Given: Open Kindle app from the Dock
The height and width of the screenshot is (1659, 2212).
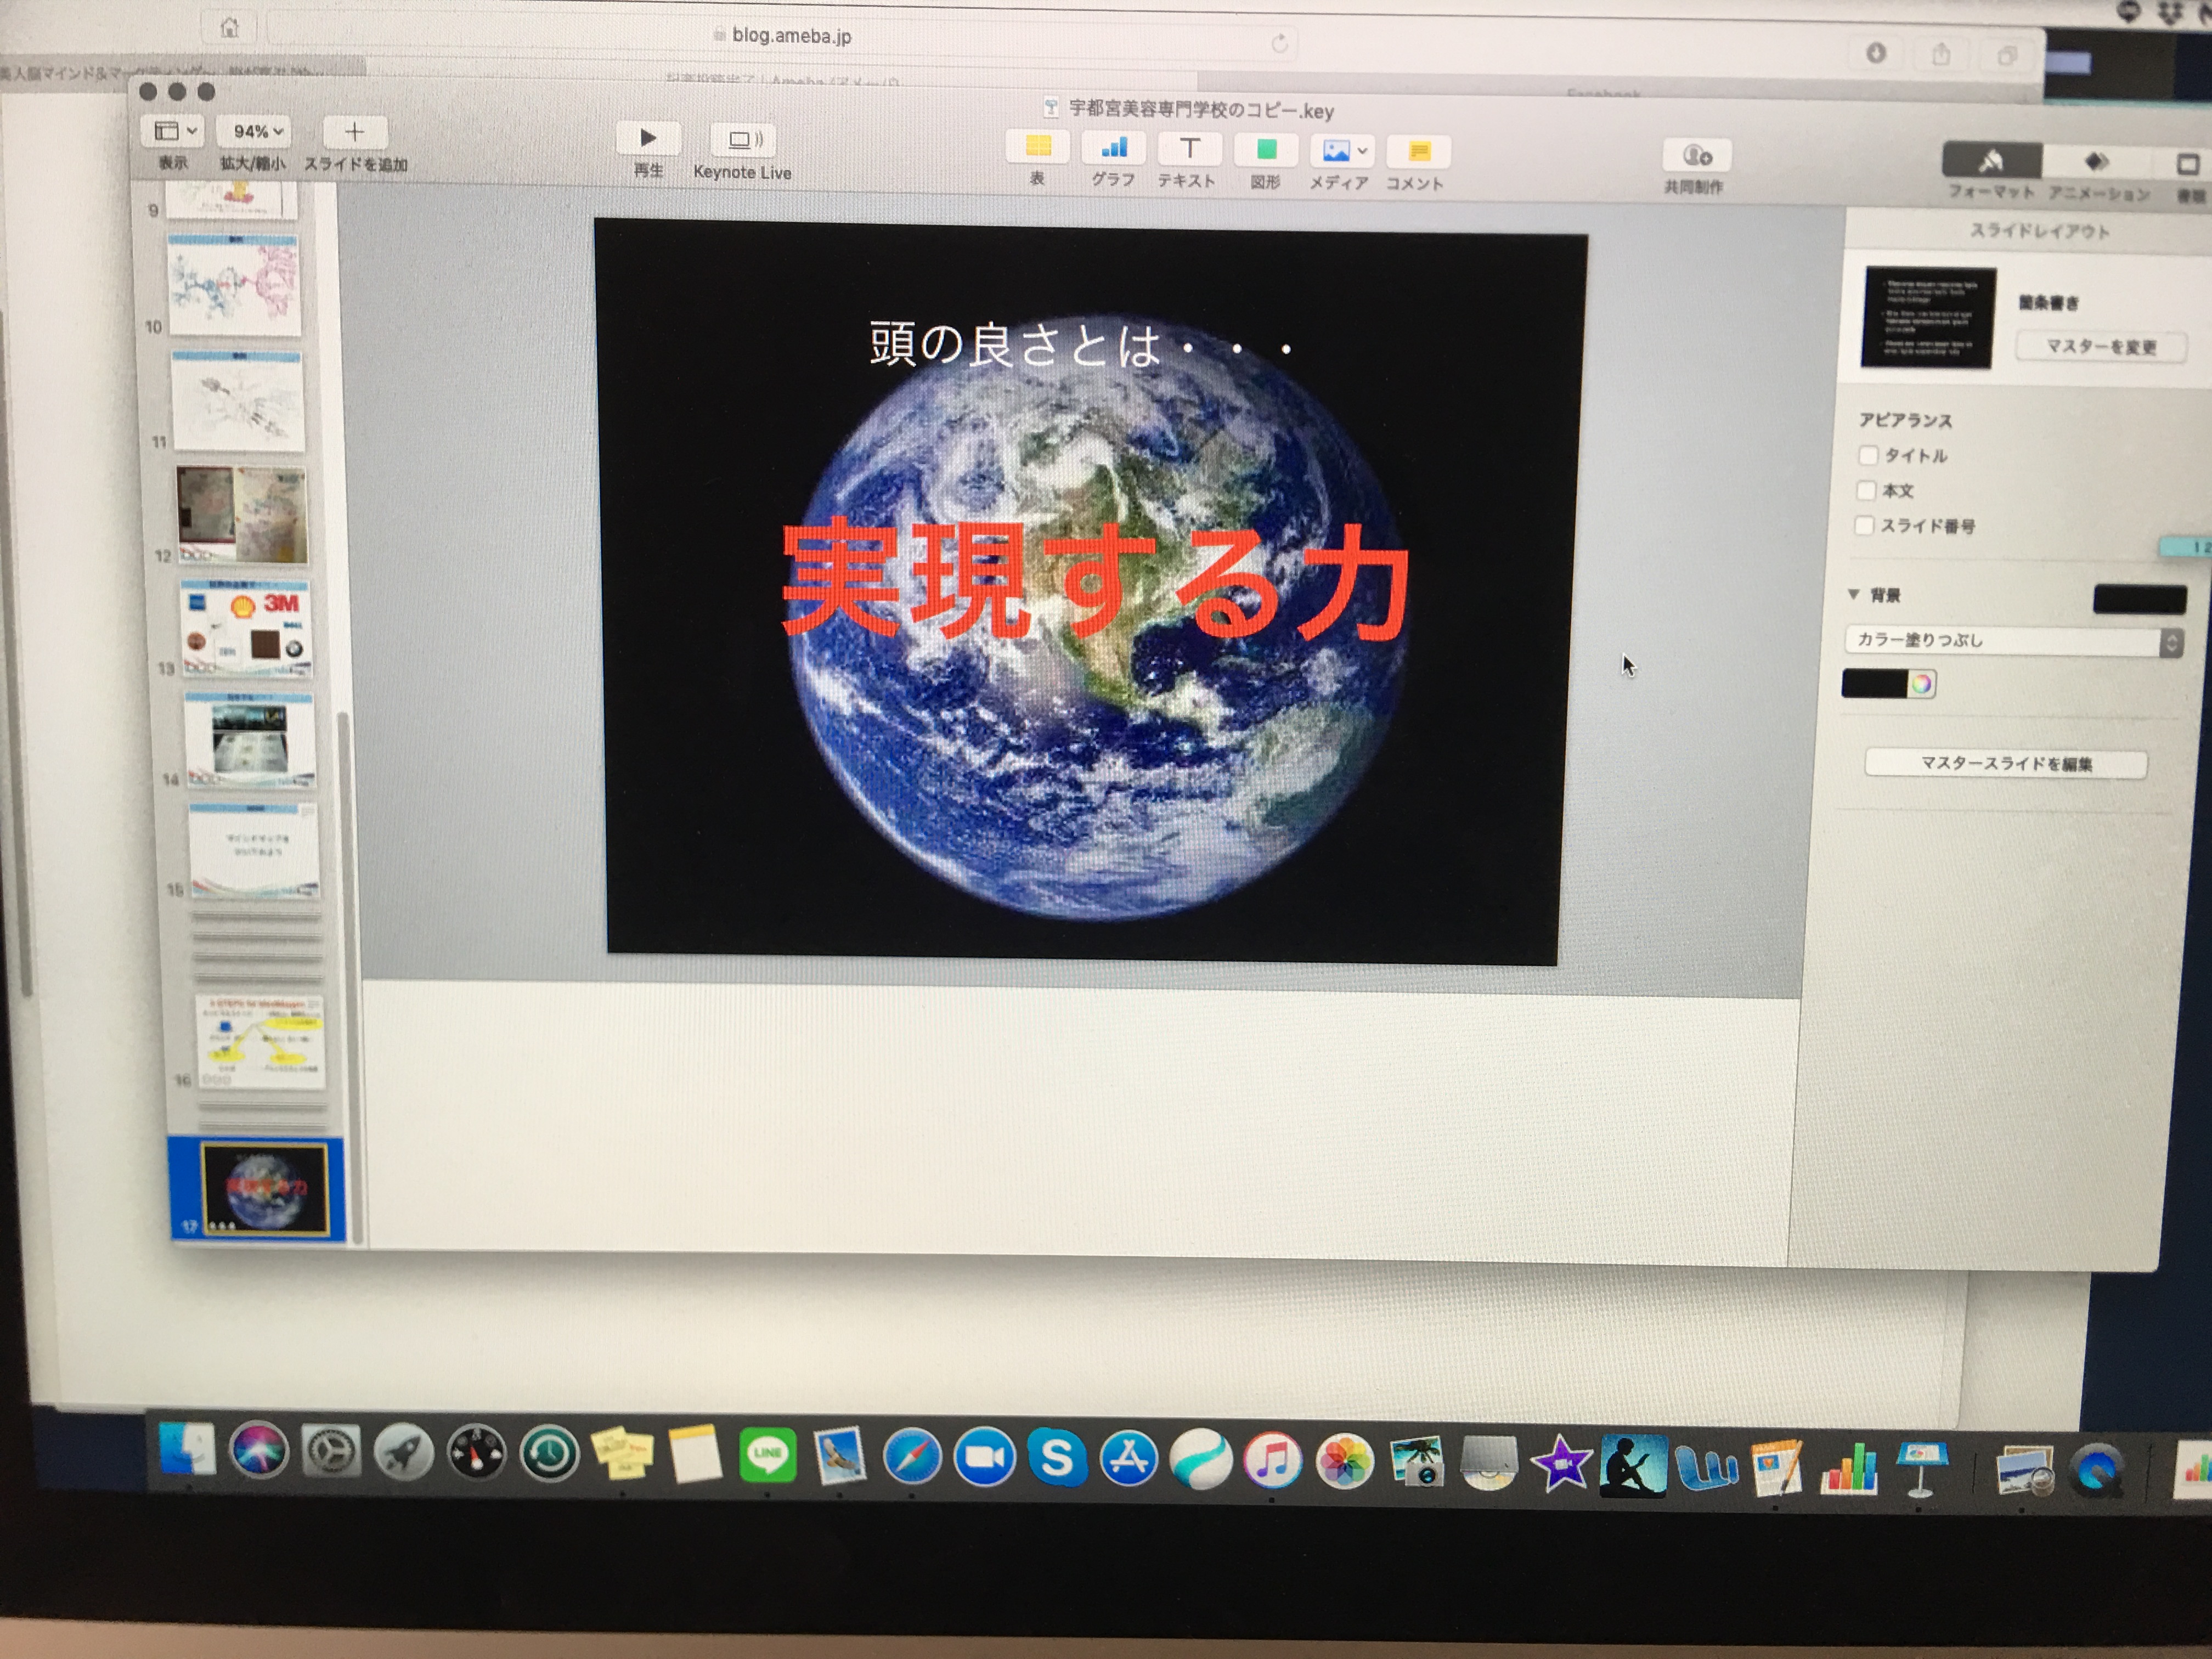Looking at the screenshot, I should 1633,1466.
